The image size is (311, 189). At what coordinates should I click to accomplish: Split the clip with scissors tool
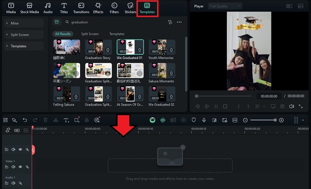[x=56, y=120]
